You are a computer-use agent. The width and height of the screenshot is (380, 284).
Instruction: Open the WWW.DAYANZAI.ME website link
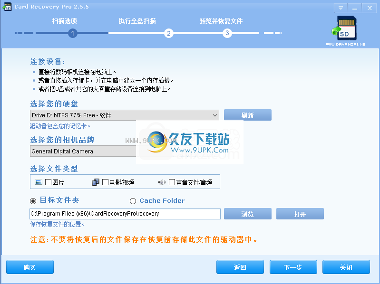coord(346,44)
